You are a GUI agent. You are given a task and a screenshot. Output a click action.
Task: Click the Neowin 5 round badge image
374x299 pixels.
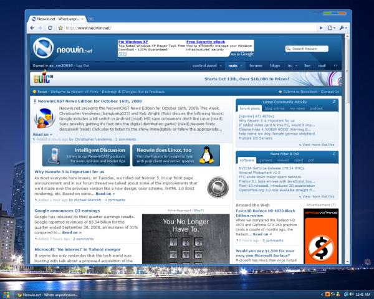coord(218,187)
